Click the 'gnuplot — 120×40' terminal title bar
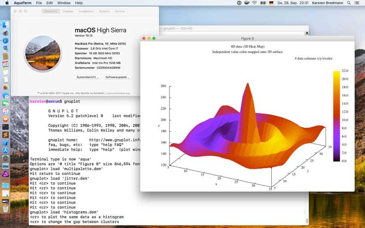 point(234,28)
